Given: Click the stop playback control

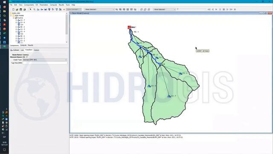Looking at the screenshot, I should pyautogui.click(x=224, y=9).
